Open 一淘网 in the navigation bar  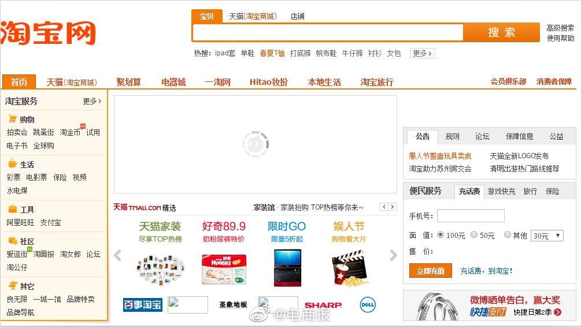click(x=218, y=82)
